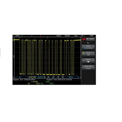Click the Stop run status indicator
This screenshot has height=122, width=122.
tap(76, 36)
